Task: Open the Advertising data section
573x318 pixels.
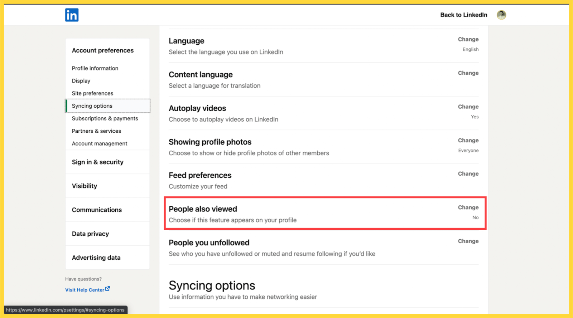Action: 96,258
